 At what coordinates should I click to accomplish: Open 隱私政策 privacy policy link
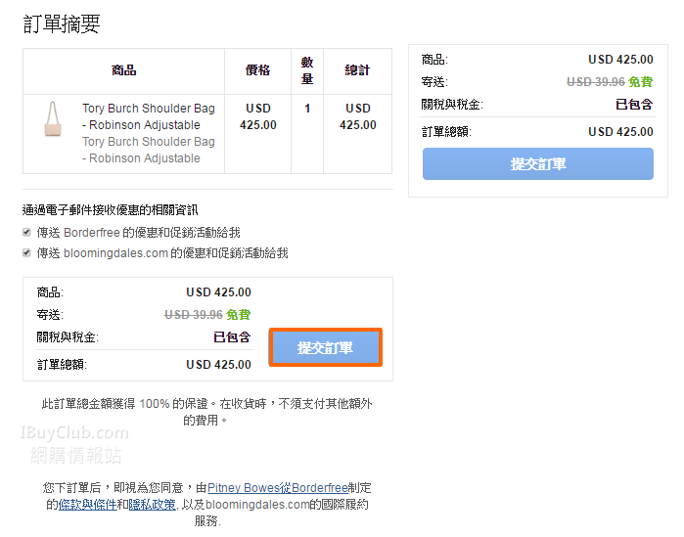pyautogui.click(x=153, y=505)
